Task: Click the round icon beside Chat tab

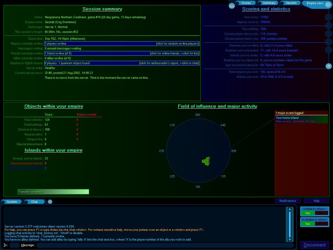Action: 50,202
